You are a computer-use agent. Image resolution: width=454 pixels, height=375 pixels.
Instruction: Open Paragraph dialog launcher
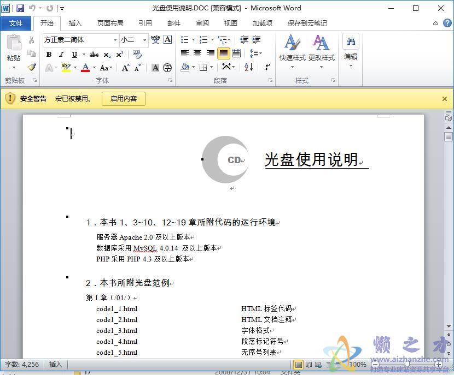[x=270, y=80]
